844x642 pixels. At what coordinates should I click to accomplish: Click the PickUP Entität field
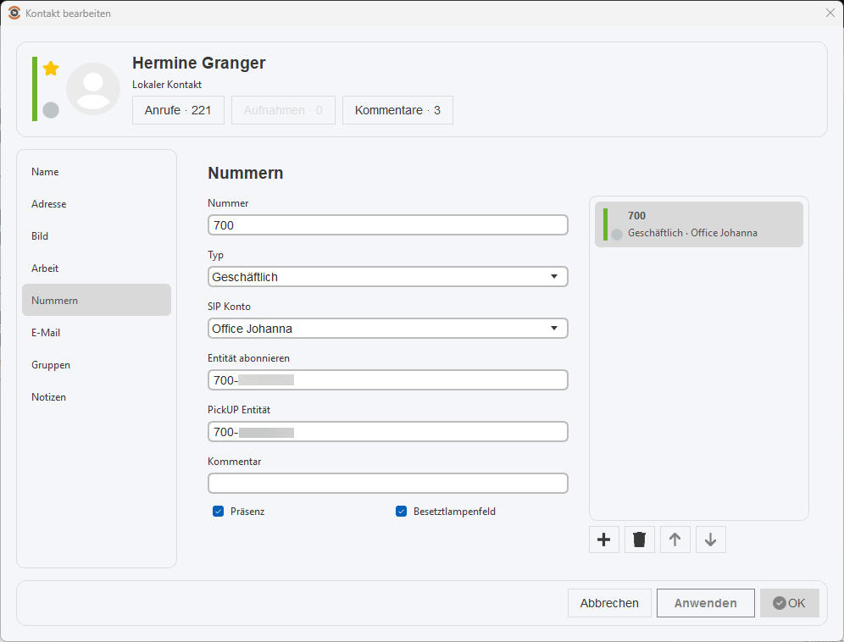387,432
